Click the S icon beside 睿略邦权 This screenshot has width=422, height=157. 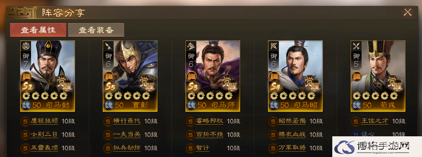click(x=190, y=121)
